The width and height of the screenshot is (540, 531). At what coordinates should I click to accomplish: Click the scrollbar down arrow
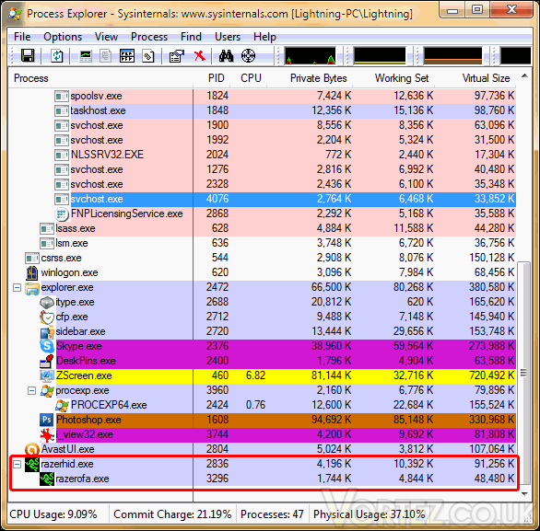[x=524, y=494]
